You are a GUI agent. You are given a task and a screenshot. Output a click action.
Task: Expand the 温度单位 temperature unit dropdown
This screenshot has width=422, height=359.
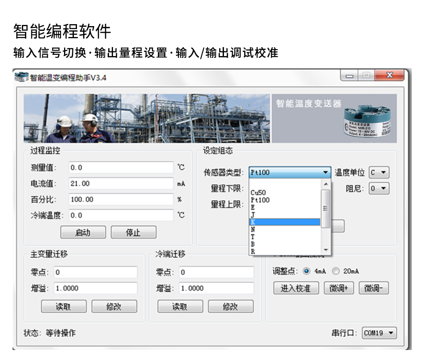(x=379, y=172)
